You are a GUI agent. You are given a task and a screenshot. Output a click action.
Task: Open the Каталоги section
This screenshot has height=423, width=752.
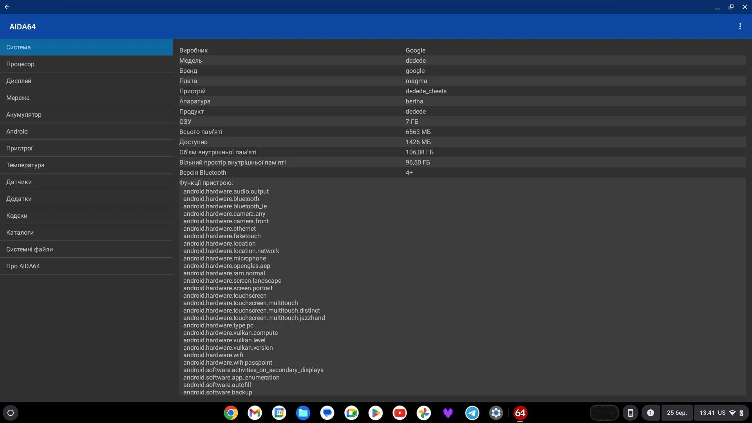coord(86,232)
